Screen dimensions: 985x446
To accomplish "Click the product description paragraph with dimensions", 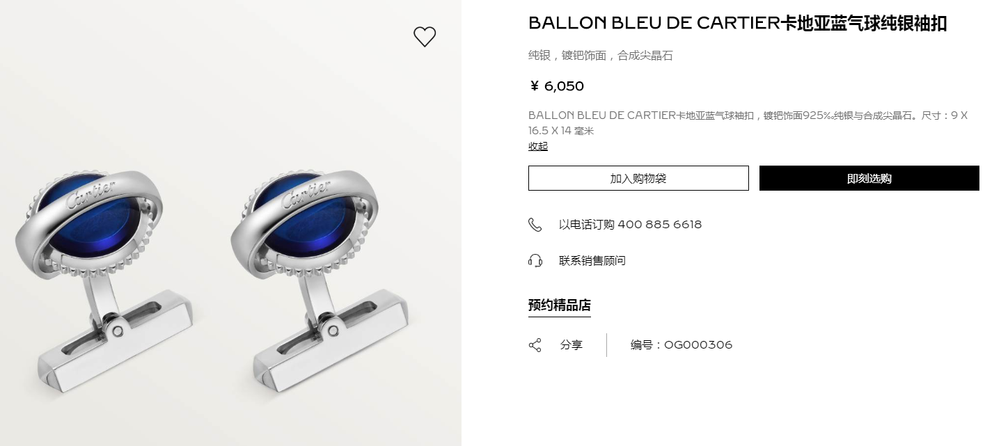I will (x=748, y=122).
